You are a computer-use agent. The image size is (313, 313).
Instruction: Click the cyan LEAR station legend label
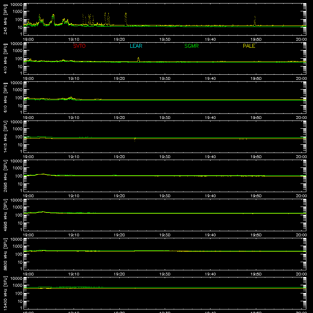136,46
